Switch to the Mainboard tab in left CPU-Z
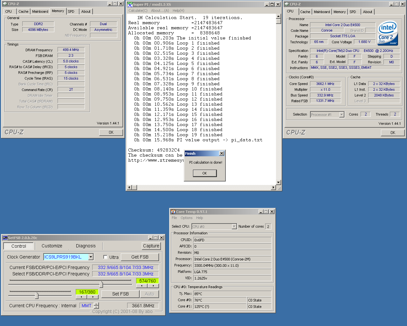 tap(40, 11)
